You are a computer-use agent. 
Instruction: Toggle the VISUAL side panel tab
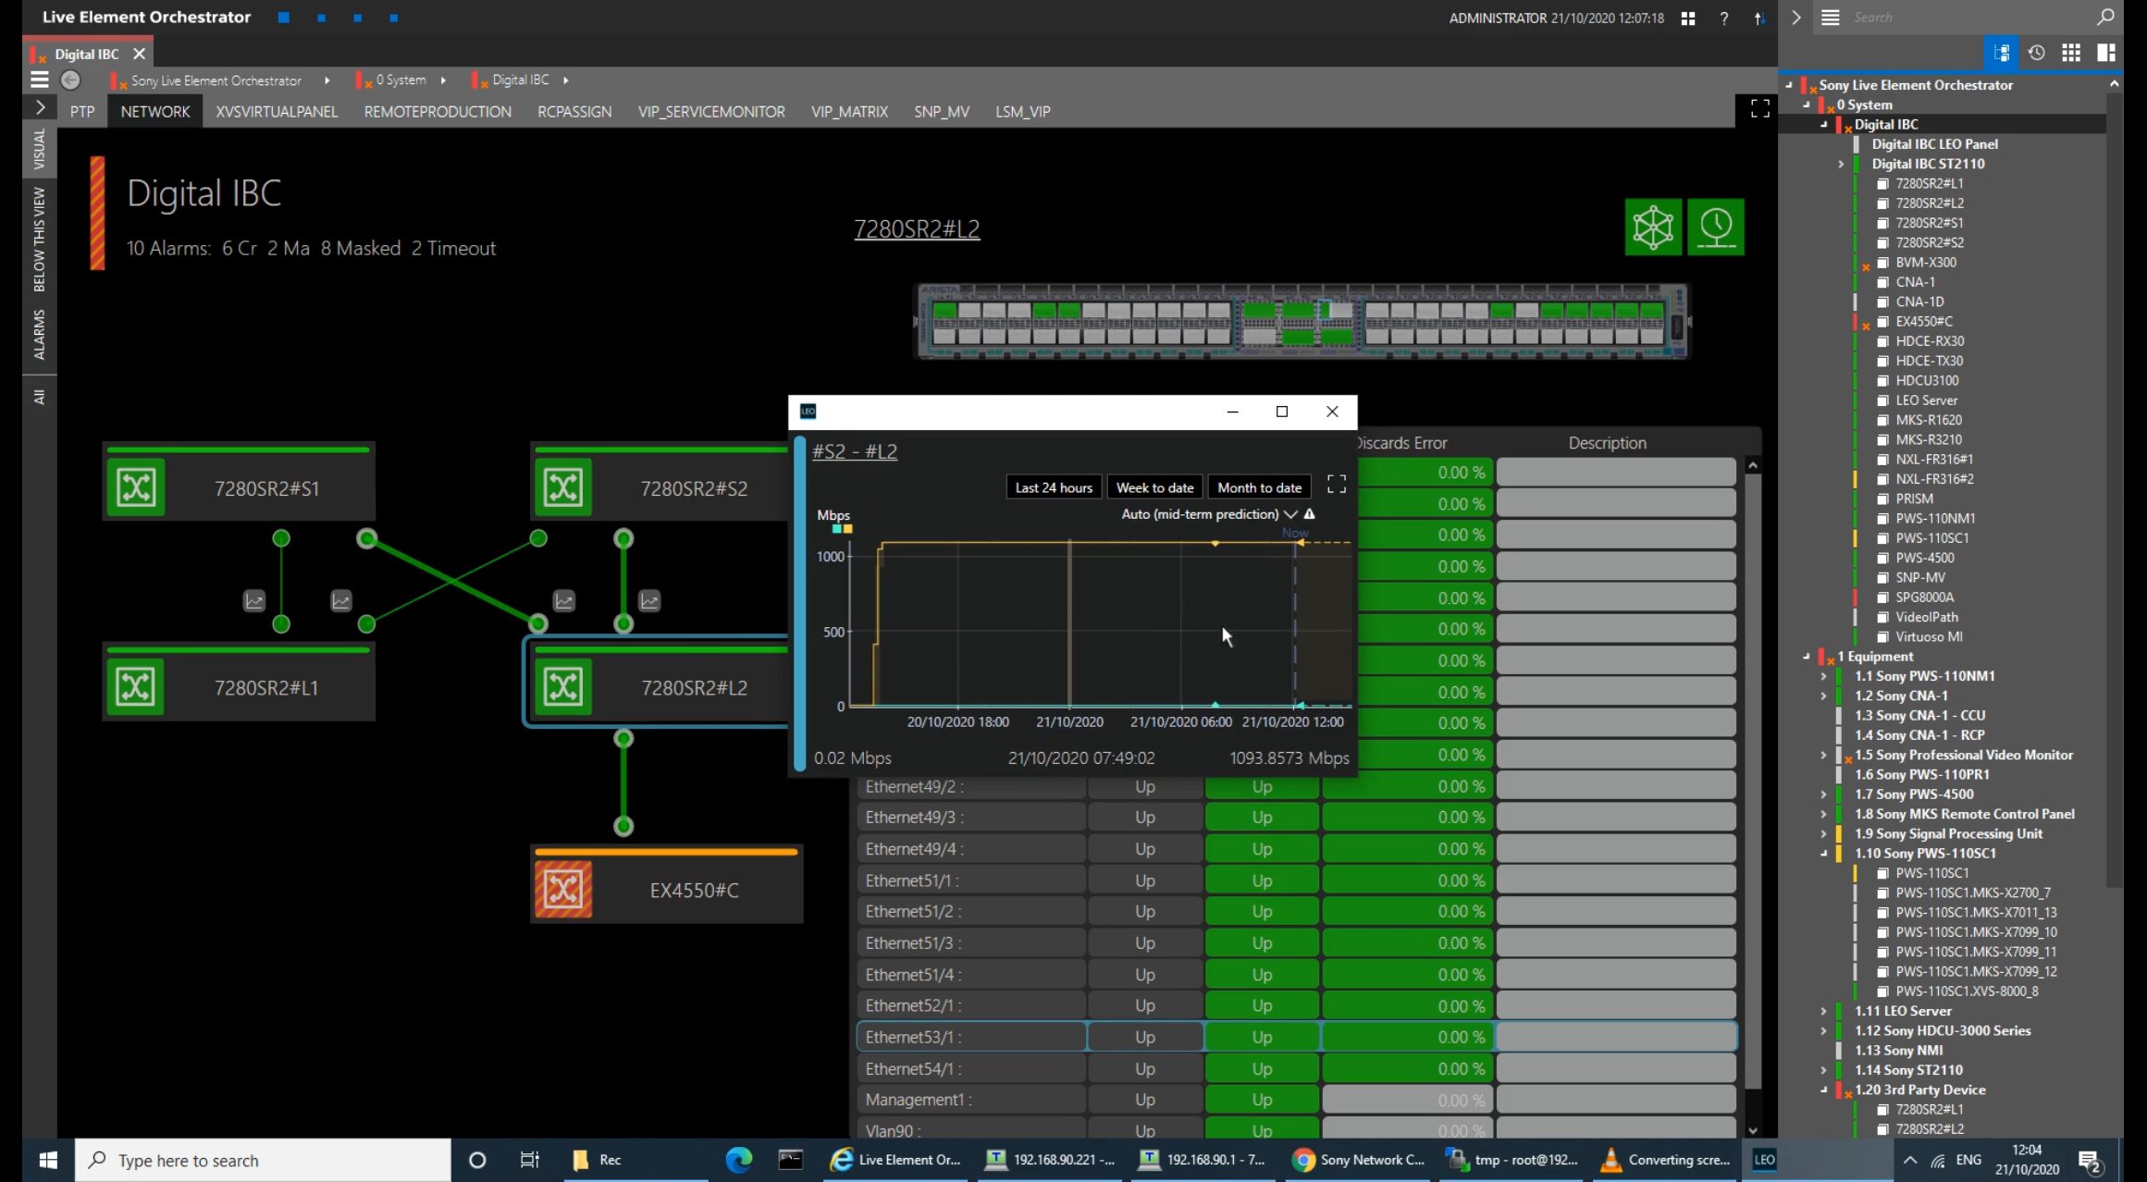point(39,149)
